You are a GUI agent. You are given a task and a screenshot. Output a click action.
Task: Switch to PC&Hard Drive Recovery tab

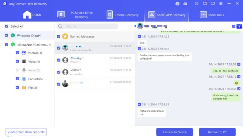tap(75, 15)
